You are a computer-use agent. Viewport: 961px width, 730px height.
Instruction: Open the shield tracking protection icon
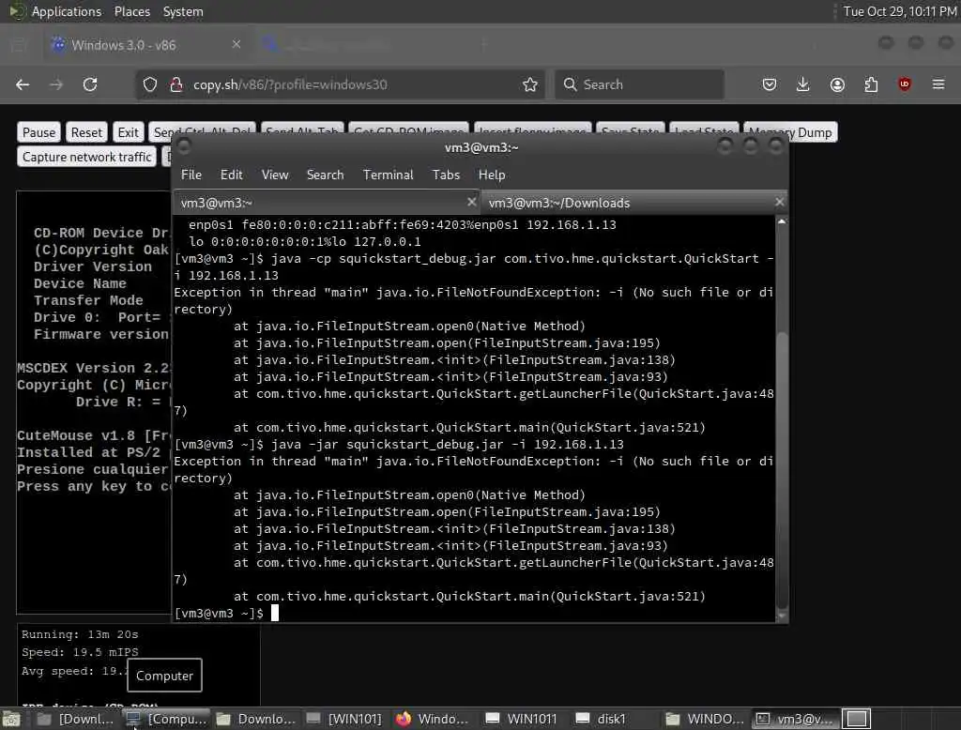pos(150,84)
